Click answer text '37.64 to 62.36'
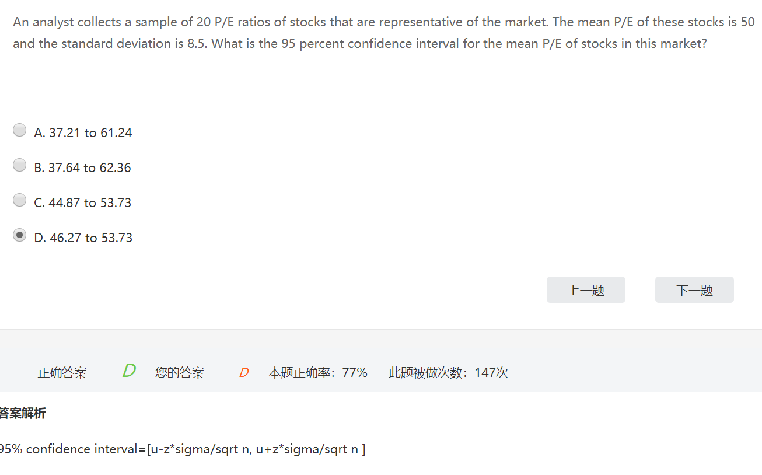Image resolution: width=762 pixels, height=475 pixels. pos(90,168)
